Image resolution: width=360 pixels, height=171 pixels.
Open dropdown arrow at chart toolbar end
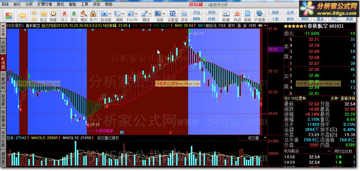click(265, 26)
